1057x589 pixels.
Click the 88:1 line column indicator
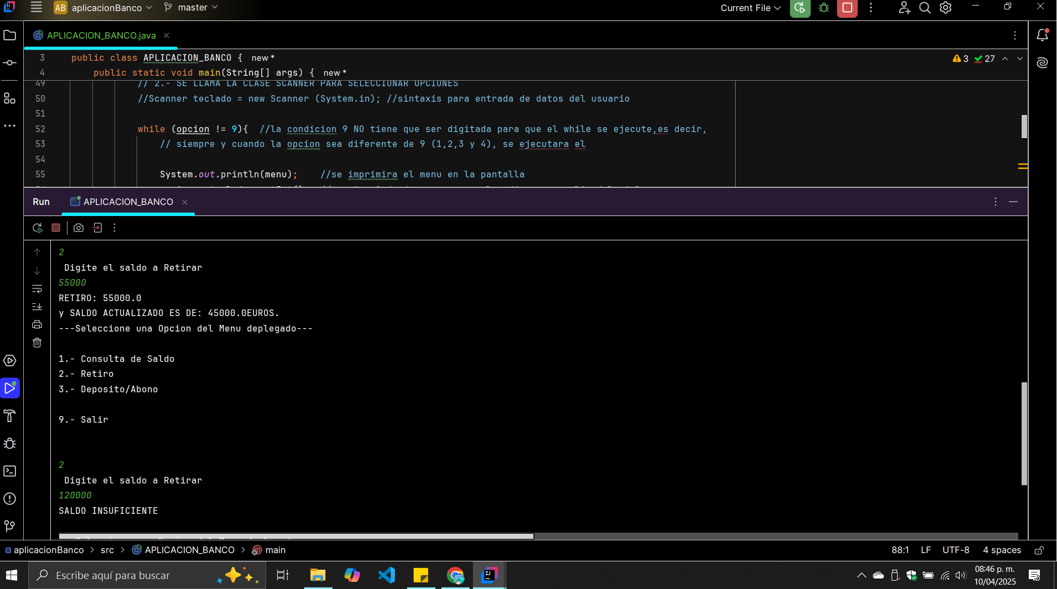point(900,550)
